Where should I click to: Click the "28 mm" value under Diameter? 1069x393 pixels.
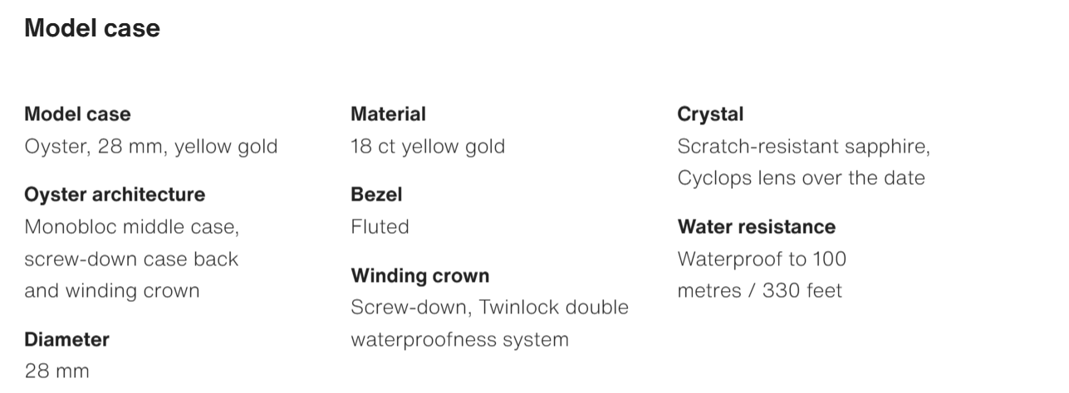pyautogui.click(x=56, y=371)
